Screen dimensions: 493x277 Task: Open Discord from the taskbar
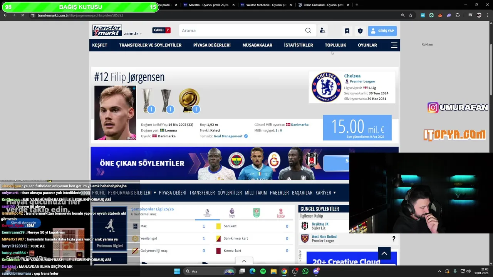(x=316, y=271)
